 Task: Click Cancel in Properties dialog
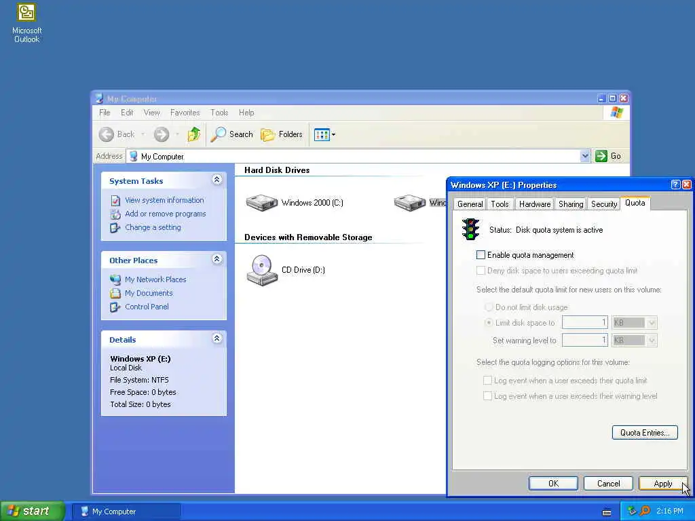pyautogui.click(x=608, y=483)
